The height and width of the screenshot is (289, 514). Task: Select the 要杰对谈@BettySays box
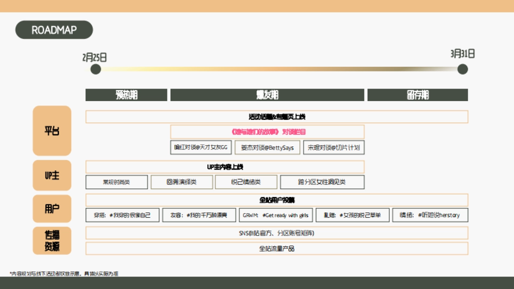[267, 147]
